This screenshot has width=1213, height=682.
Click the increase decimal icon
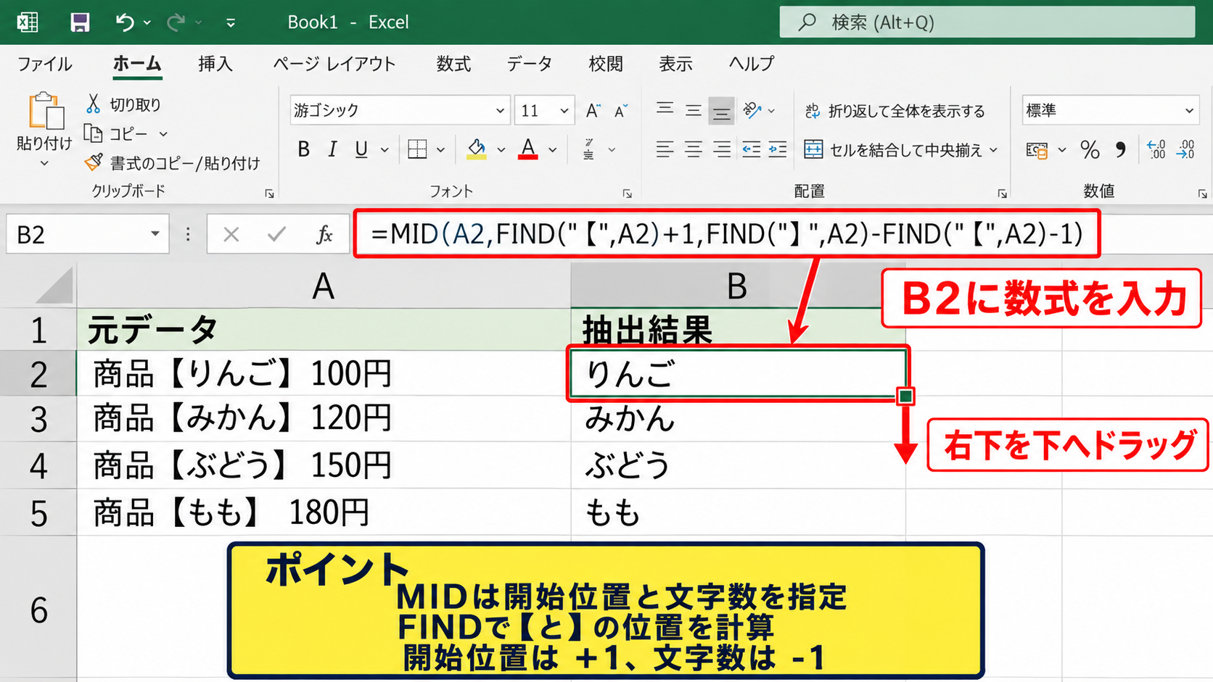[1156, 150]
